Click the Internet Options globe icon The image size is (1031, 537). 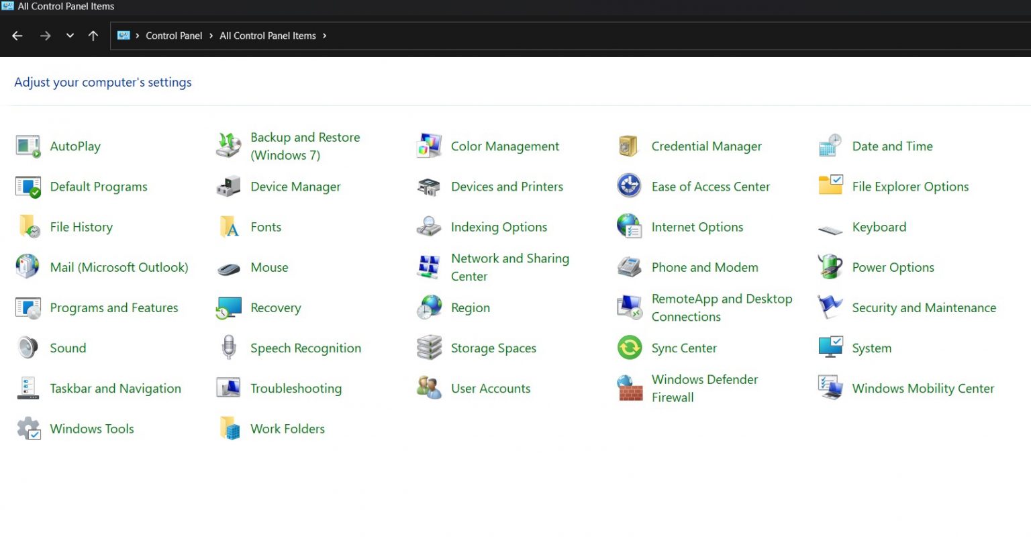click(x=630, y=226)
